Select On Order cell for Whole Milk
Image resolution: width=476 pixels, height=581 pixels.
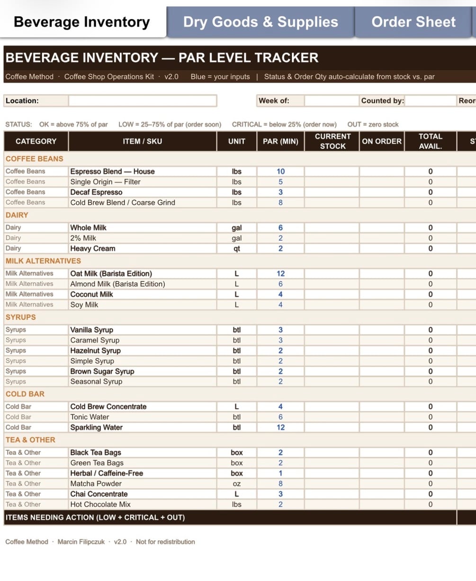coord(382,228)
